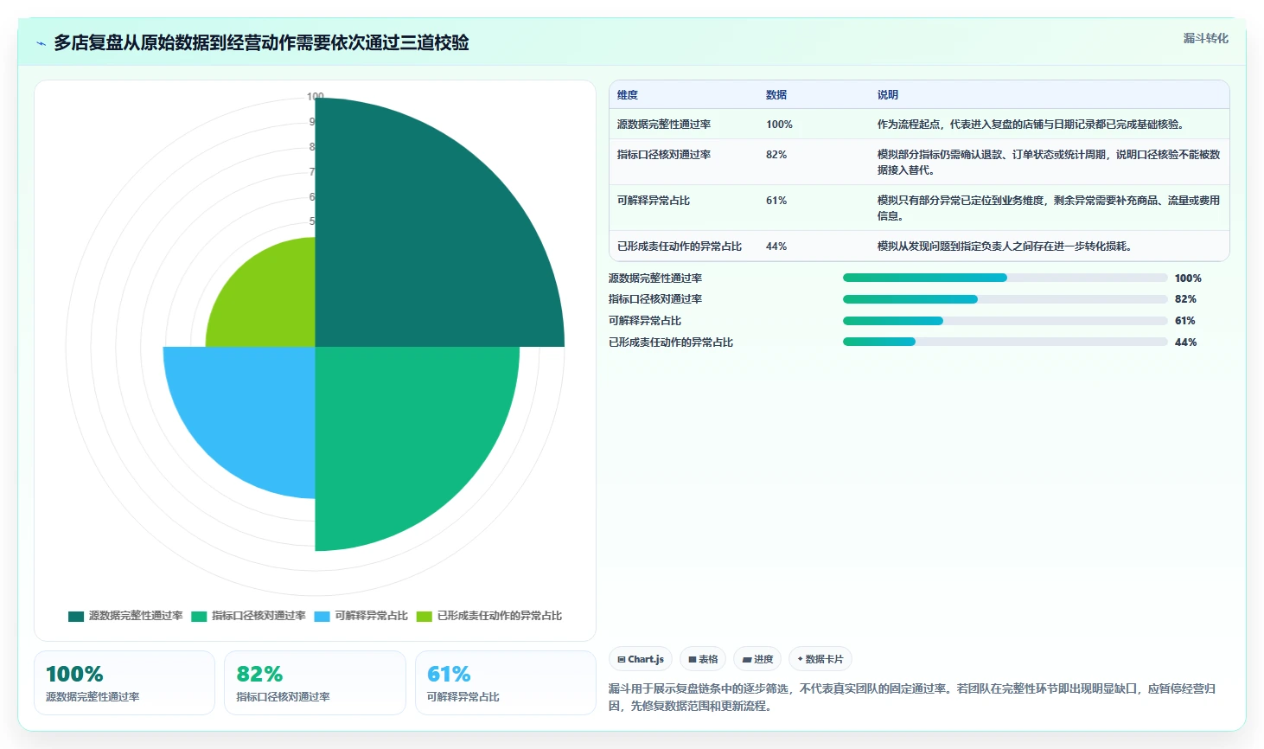Click the Chart.js tag chip
This screenshot has height=749, width=1264.
tap(641, 659)
